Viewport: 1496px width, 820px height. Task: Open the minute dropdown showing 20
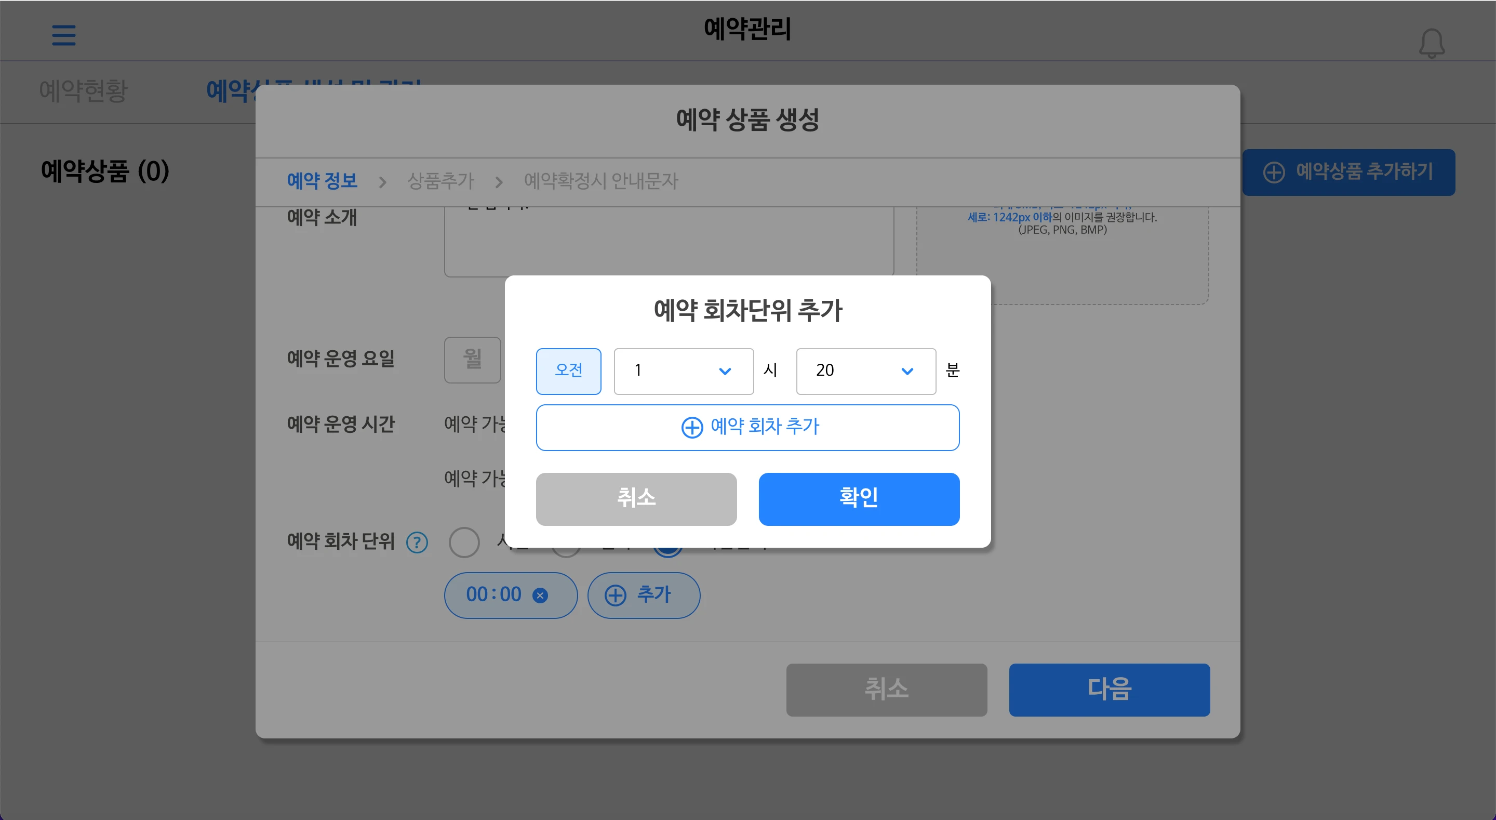tap(865, 371)
